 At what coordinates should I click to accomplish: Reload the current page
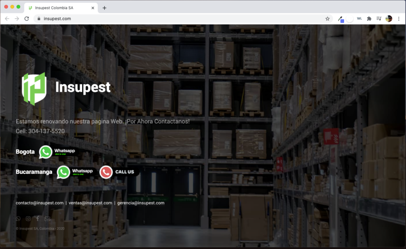pyautogui.click(x=27, y=19)
